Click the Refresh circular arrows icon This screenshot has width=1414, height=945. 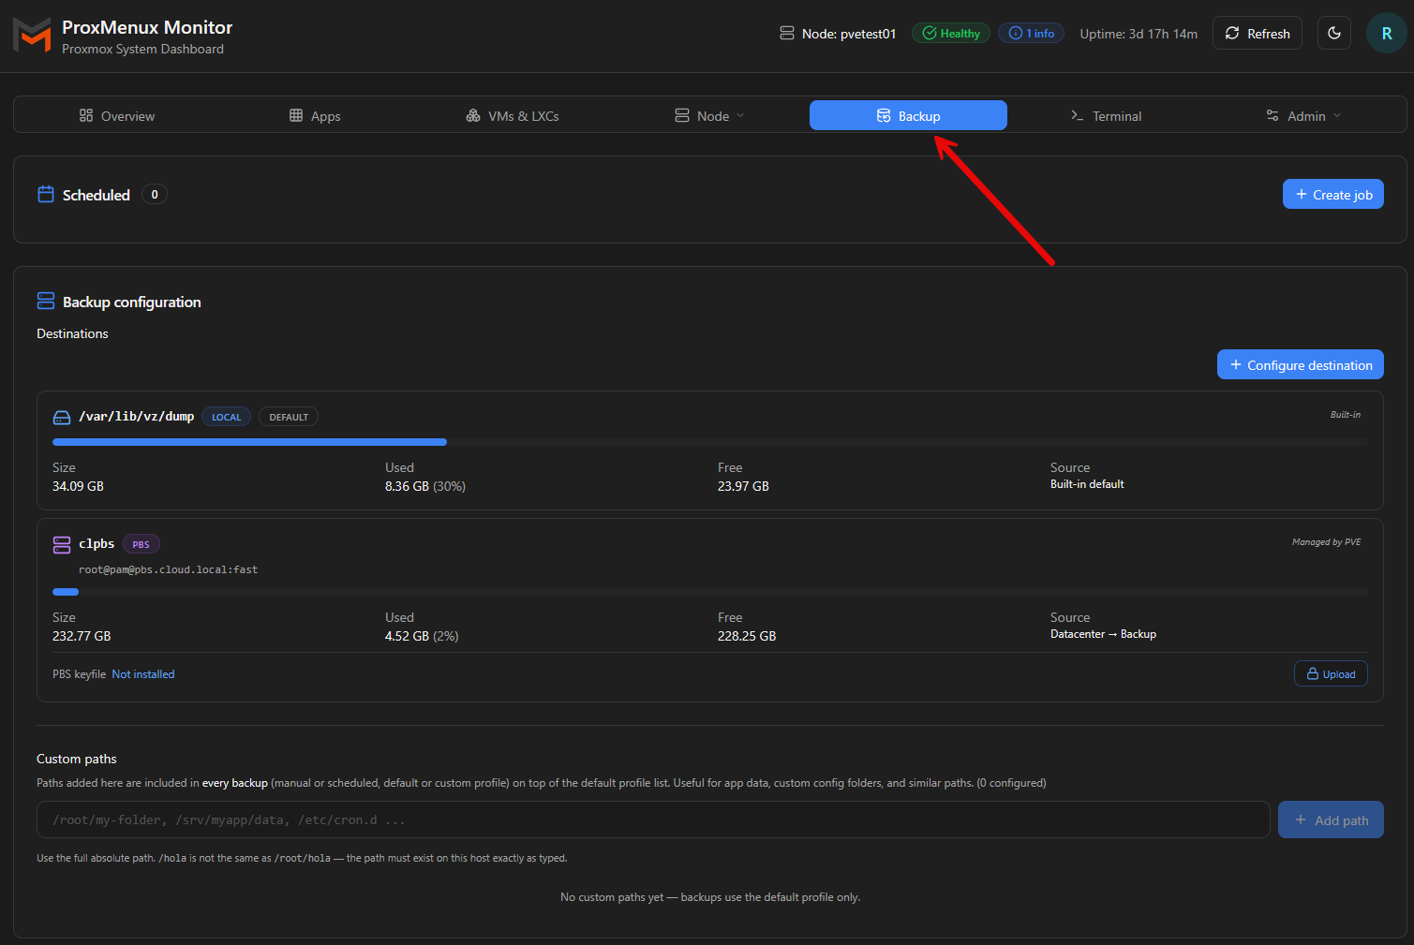tap(1232, 33)
